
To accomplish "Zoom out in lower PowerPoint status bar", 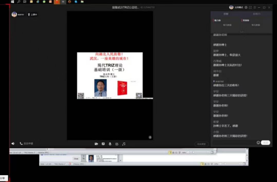I will [220, 164].
